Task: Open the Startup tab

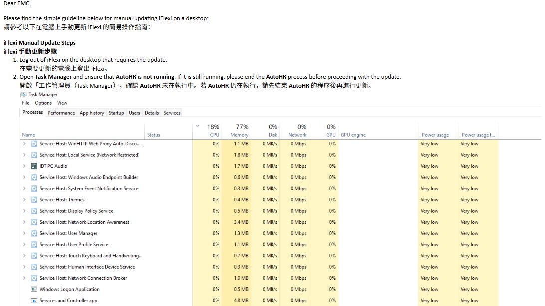Action: coord(116,113)
